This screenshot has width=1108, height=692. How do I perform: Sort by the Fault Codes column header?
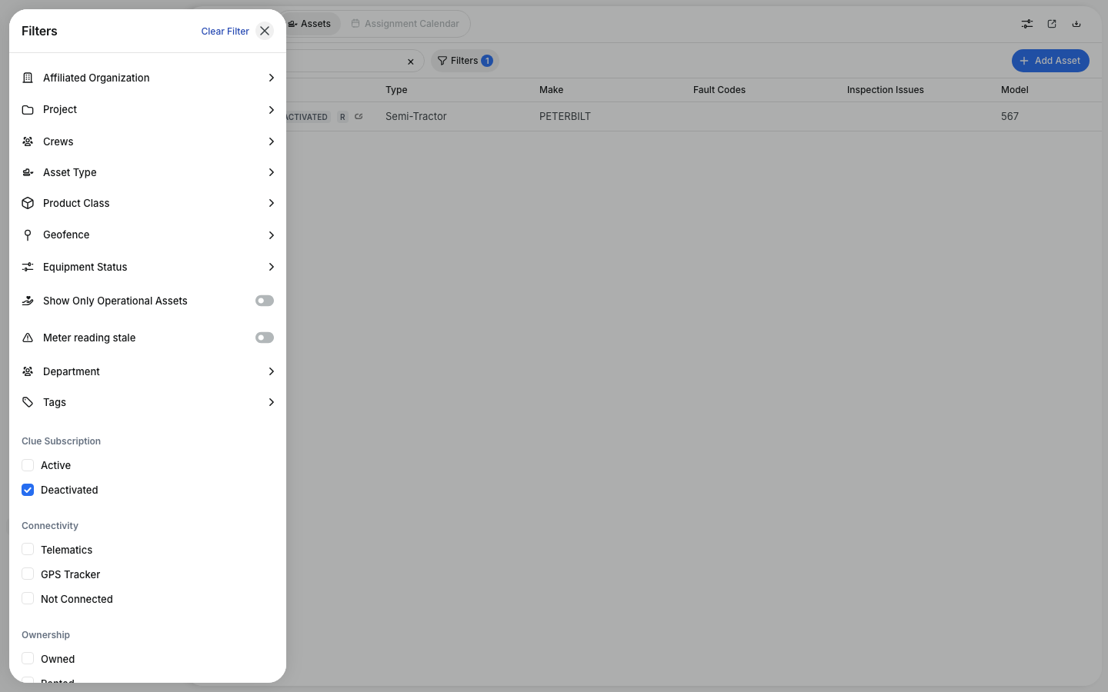coord(719,90)
